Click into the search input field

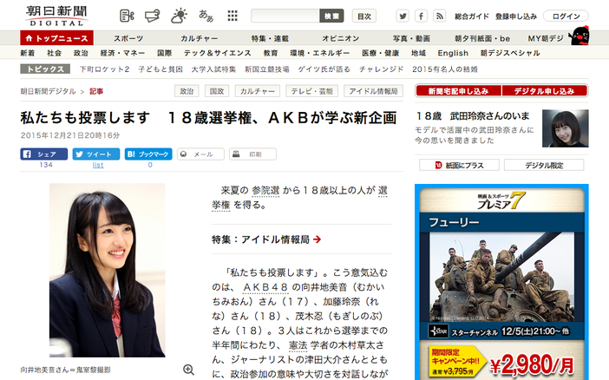click(x=285, y=16)
